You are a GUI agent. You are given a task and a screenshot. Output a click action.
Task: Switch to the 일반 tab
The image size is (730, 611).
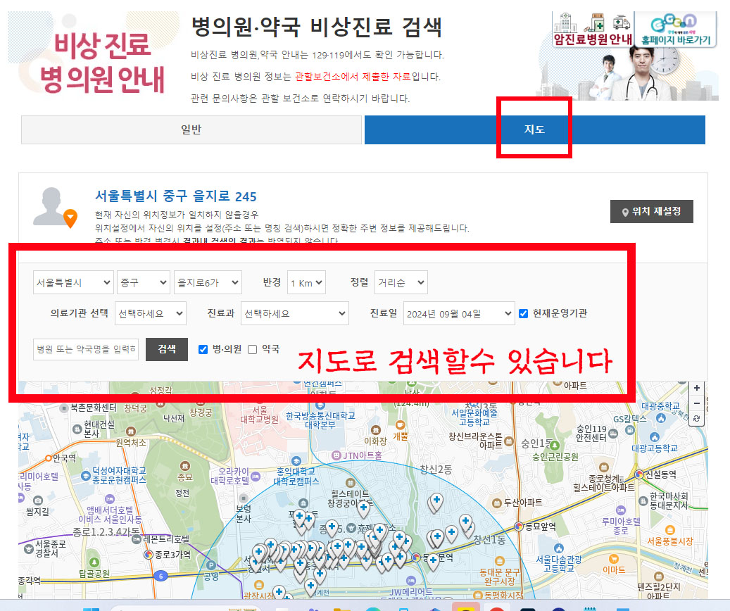point(191,130)
